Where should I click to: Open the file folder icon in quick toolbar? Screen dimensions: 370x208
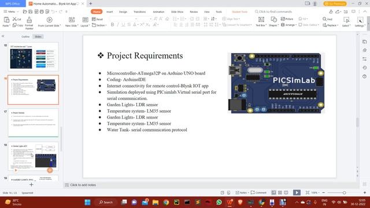pyautogui.click(x=25, y=12)
